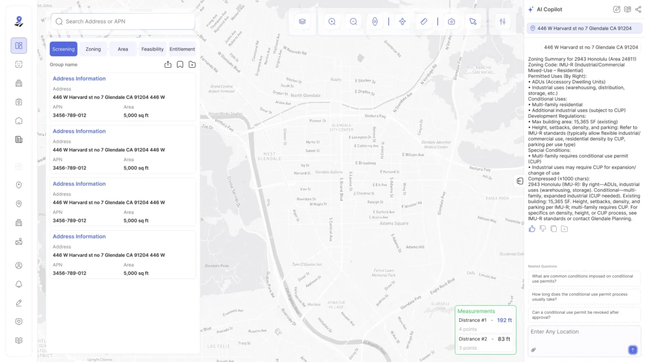Select the ruler measurement tool
The height and width of the screenshot is (362, 645).
tap(424, 22)
